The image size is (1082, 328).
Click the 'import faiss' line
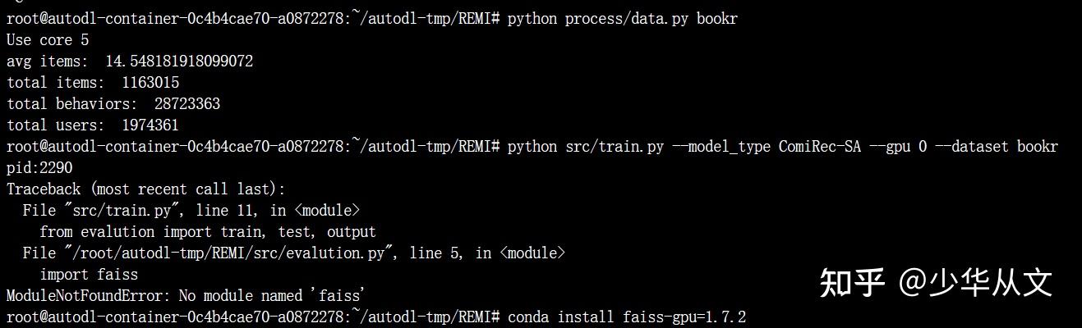pos(89,274)
